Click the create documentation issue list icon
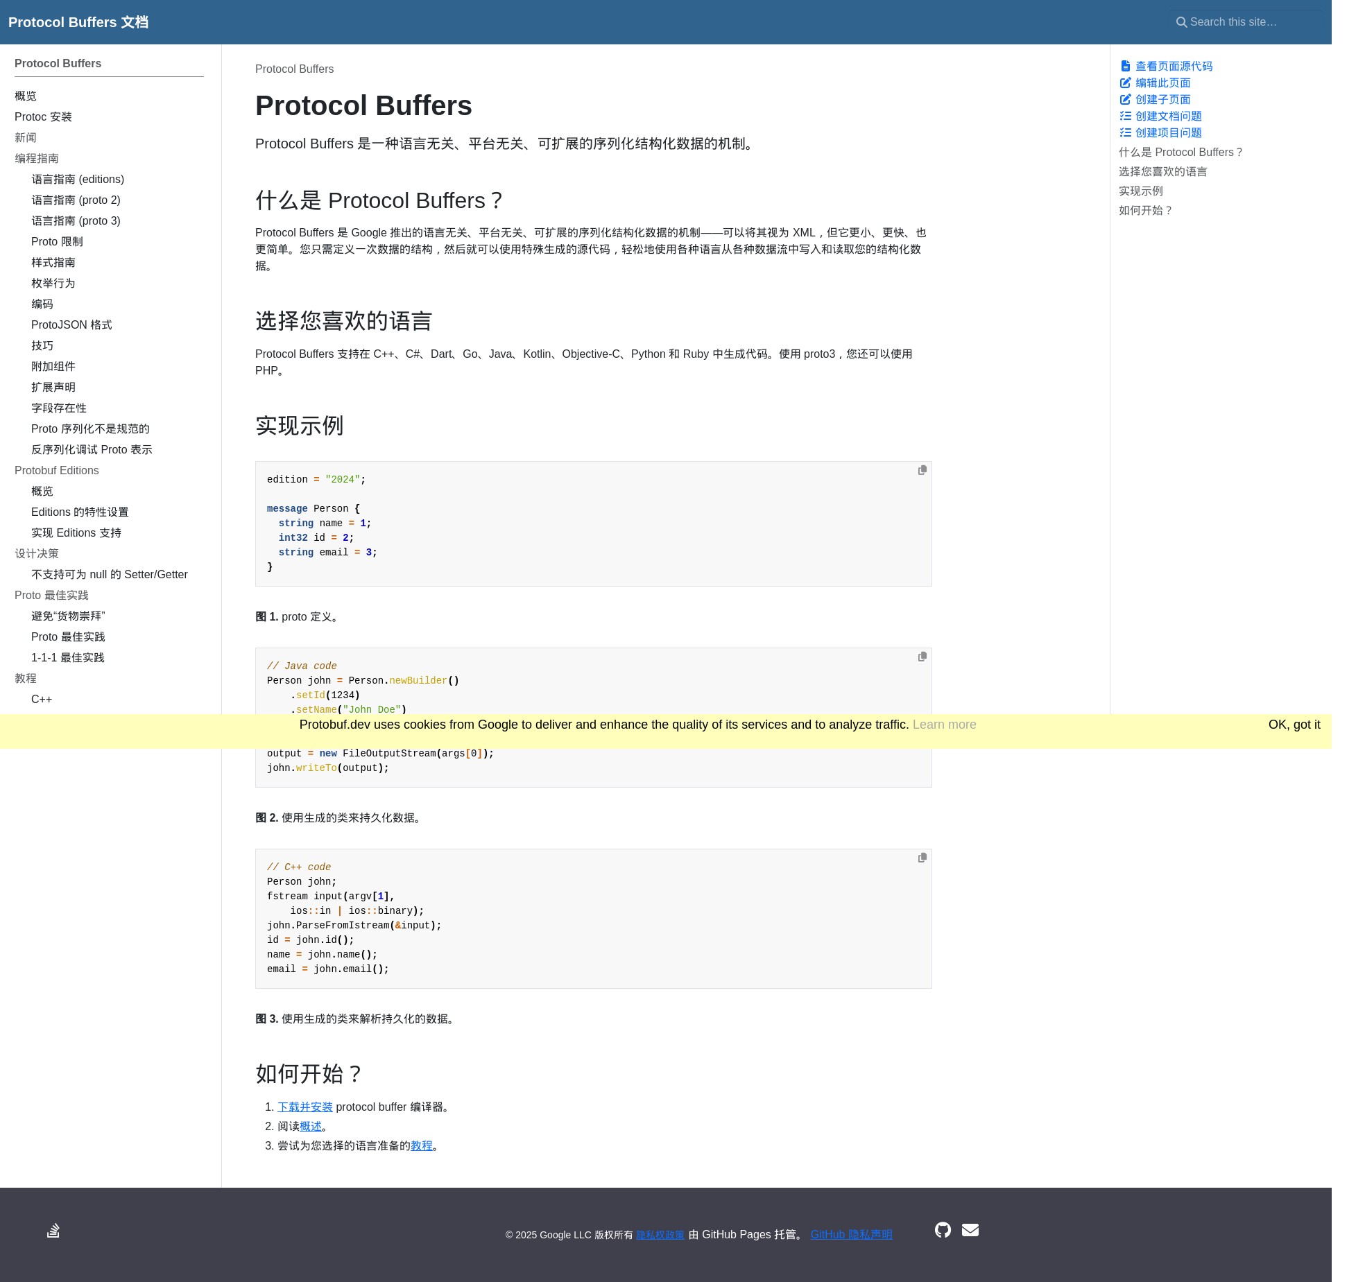Screen dimensions: 1365x1282 click(x=1125, y=116)
